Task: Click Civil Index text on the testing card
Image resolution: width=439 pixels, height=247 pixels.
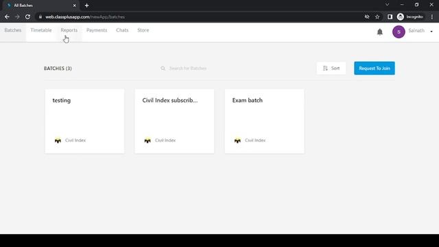Action: [75, 140]
